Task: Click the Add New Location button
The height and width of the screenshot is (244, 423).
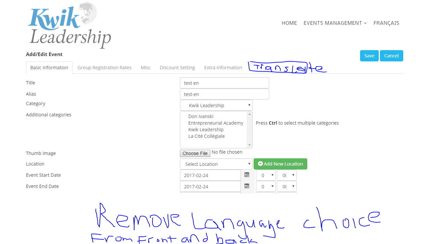Action: [x=280, y=164]
